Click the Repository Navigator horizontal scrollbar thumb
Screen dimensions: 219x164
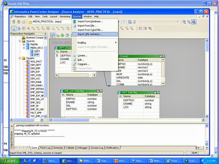pos(24,120)
